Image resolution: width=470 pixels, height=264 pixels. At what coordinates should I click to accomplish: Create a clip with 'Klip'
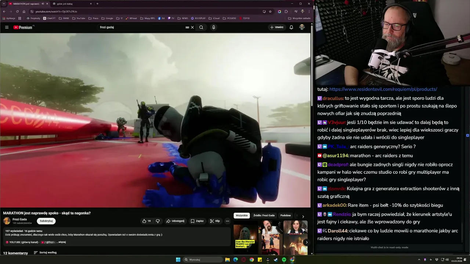coord(215,221)
